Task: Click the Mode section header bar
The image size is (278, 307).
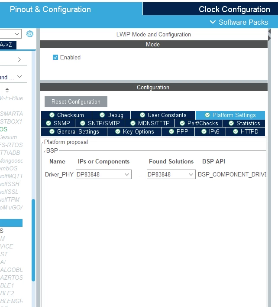Action: tap(154, 44)
